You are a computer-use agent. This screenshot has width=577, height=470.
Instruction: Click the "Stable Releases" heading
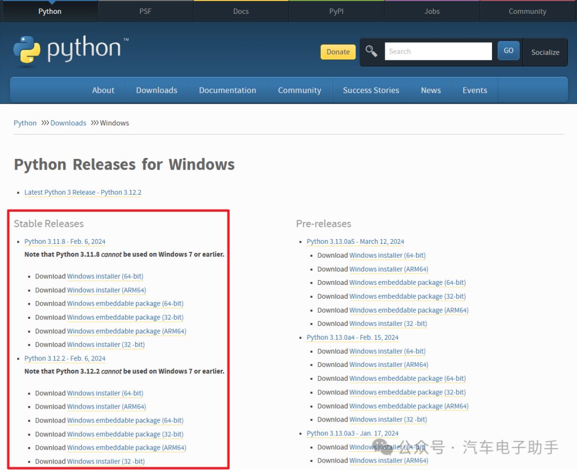click(x=49, y=224)
